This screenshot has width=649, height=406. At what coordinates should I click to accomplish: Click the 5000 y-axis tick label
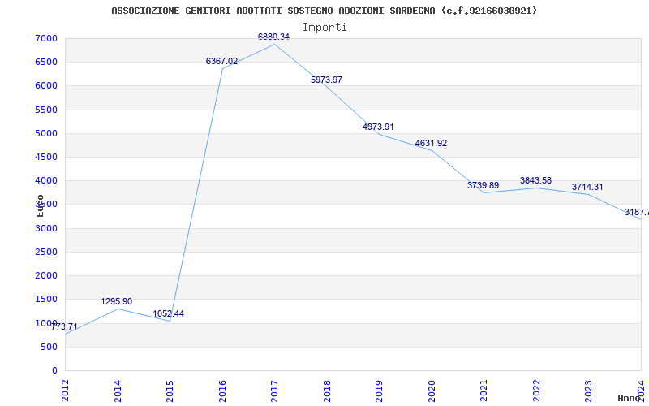click(46, 133)
